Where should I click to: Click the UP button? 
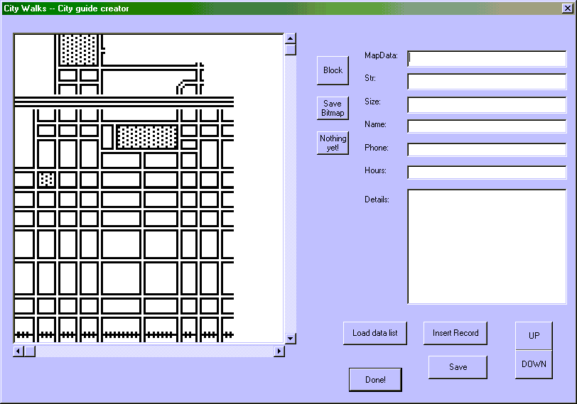tap(534, 336)
